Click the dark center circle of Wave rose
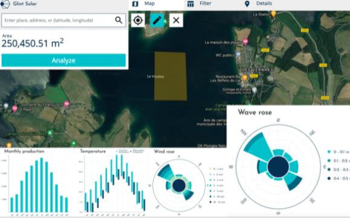 [278, 167]
